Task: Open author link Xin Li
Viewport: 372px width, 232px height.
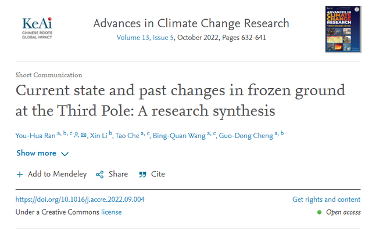Action: [98, 136]
